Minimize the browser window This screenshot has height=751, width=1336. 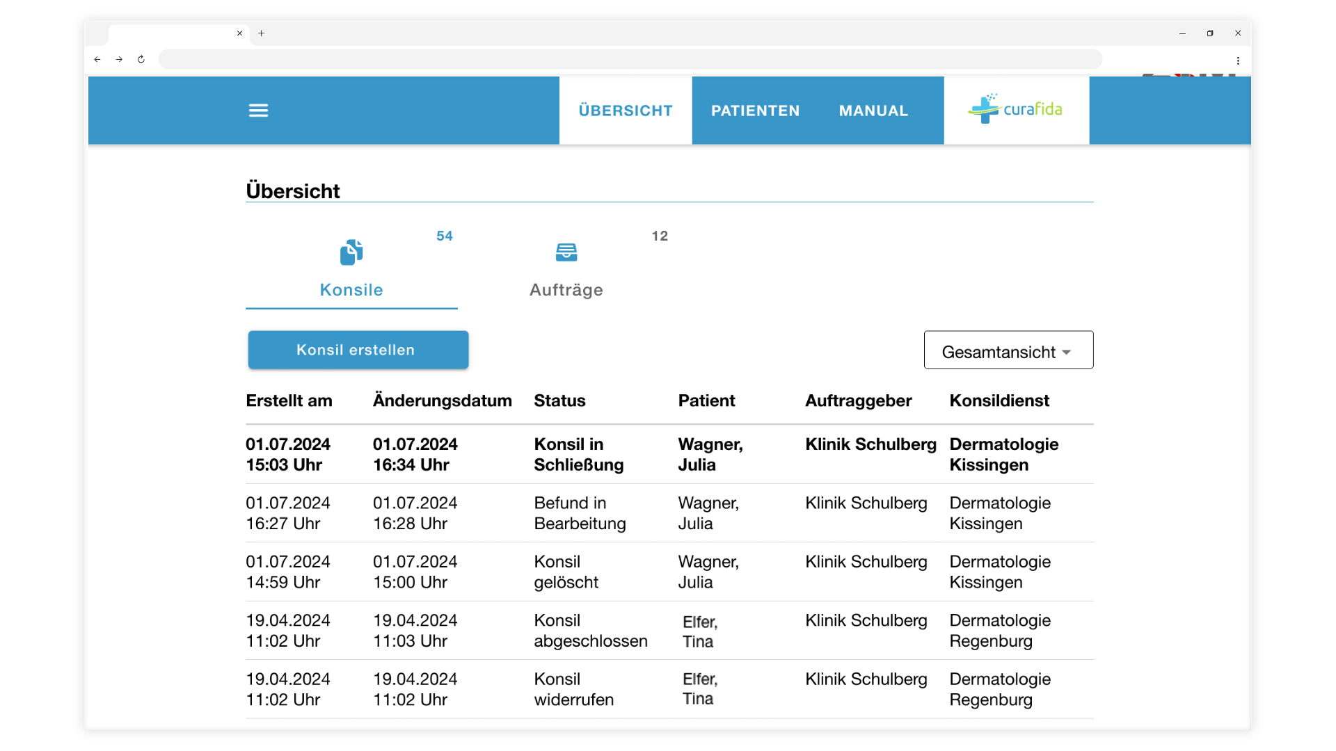pyautogui.click(x=1182, y=33)
